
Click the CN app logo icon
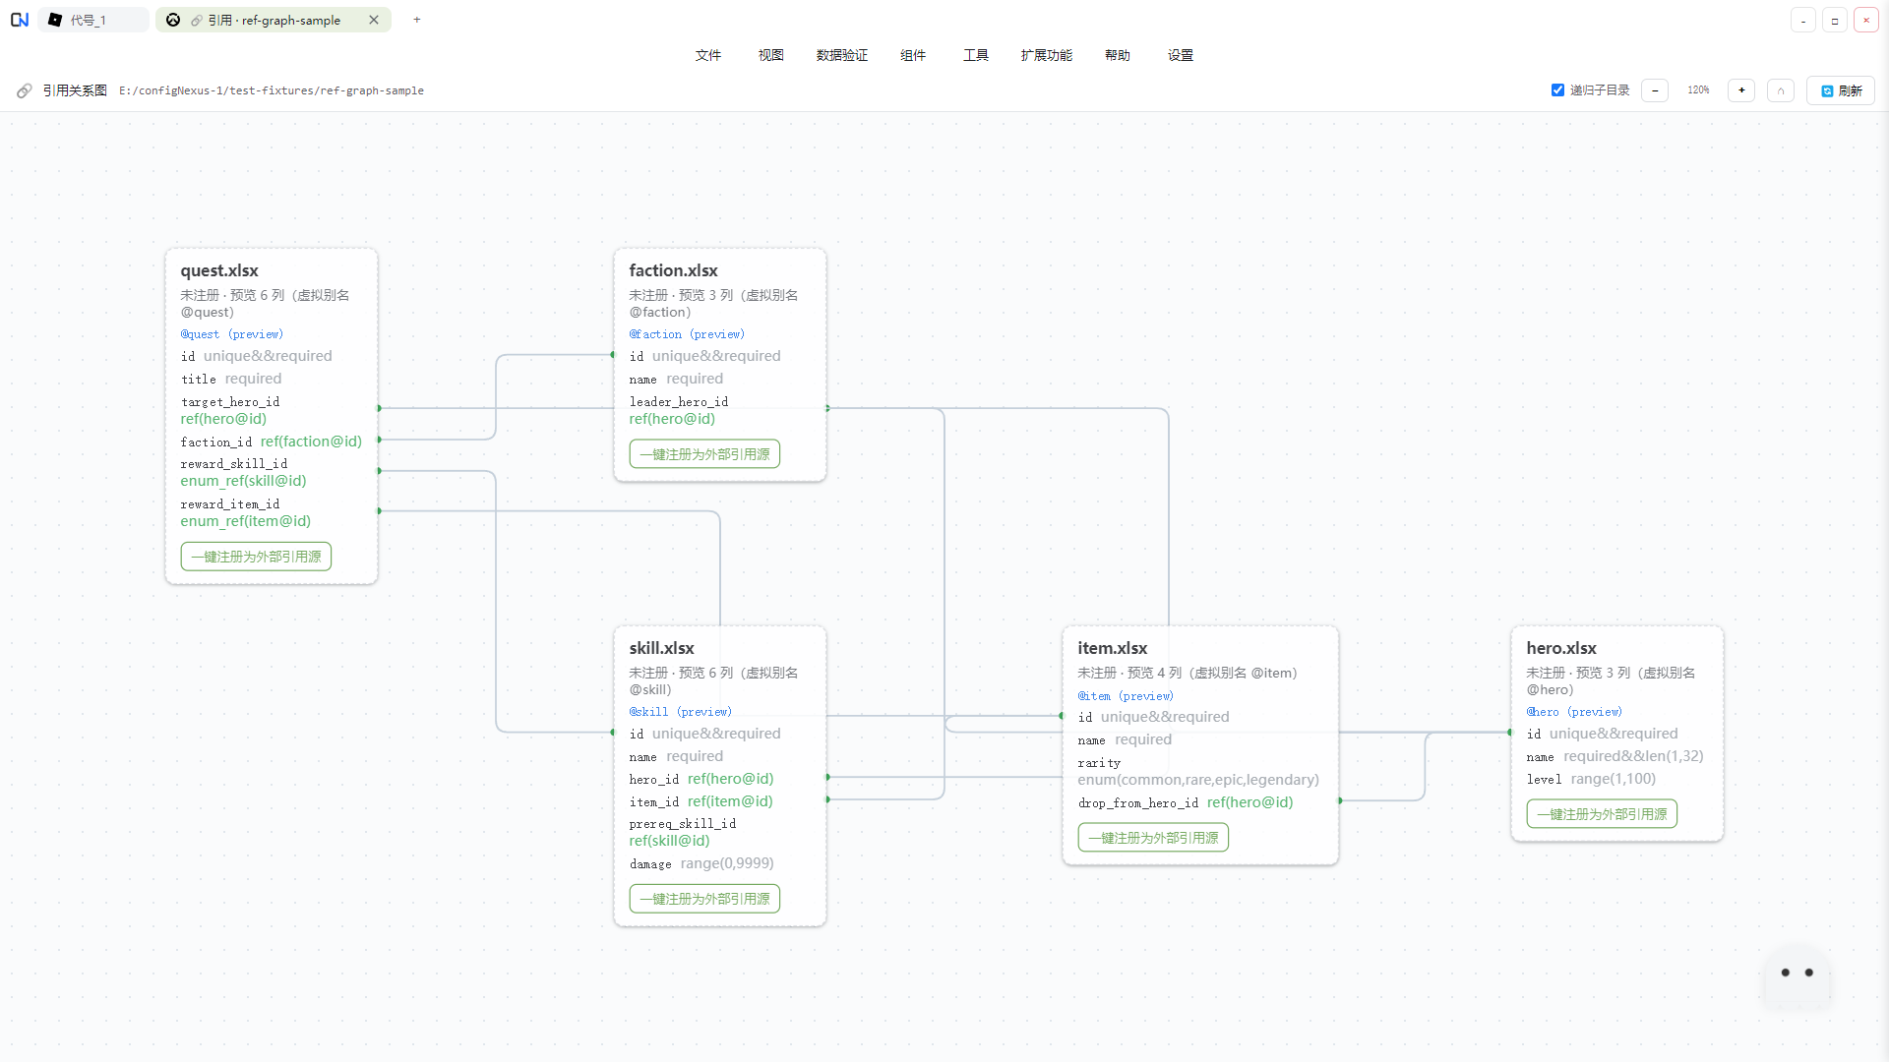click(20, 20)
